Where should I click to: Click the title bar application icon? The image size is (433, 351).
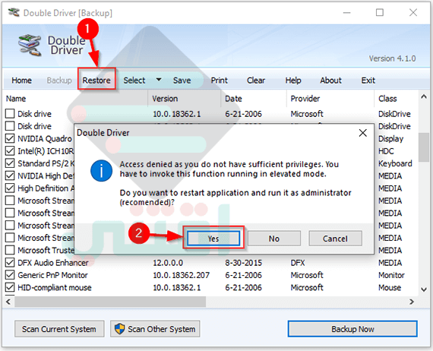[14, 12]
